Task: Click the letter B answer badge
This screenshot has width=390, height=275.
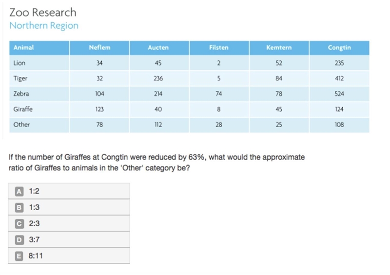Action: click(19, 208)
